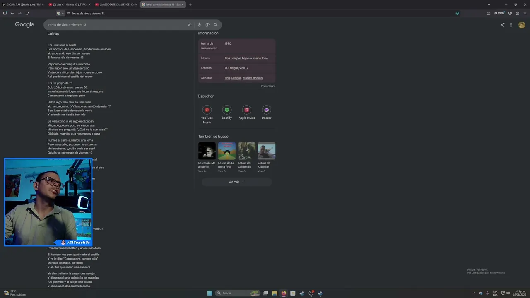
Task: Expand the Ver más results button
Action: click(236, 182)
